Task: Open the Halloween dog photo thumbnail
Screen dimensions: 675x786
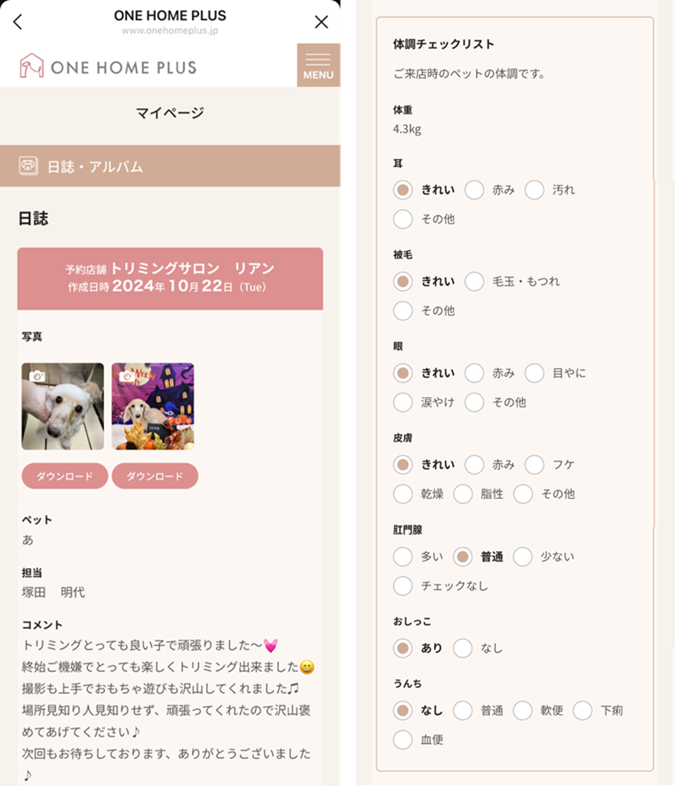Action: coord(153,406)
